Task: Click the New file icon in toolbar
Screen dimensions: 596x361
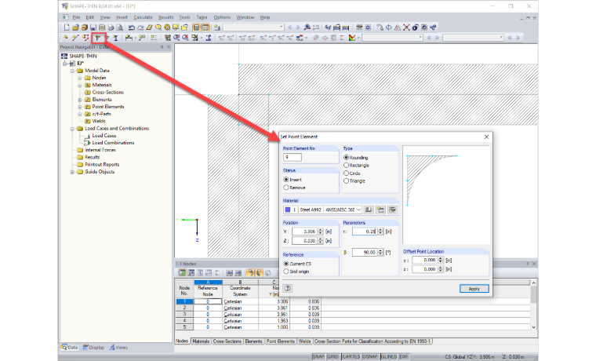Action: coord(67,27)
